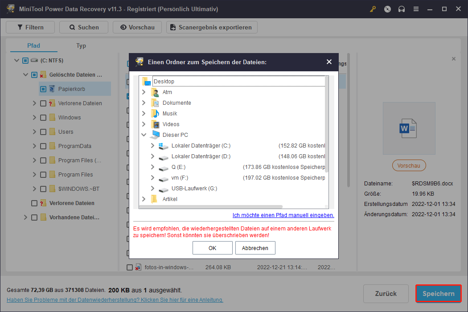Click the file list vertical scrollbar

tap(348, 120)
